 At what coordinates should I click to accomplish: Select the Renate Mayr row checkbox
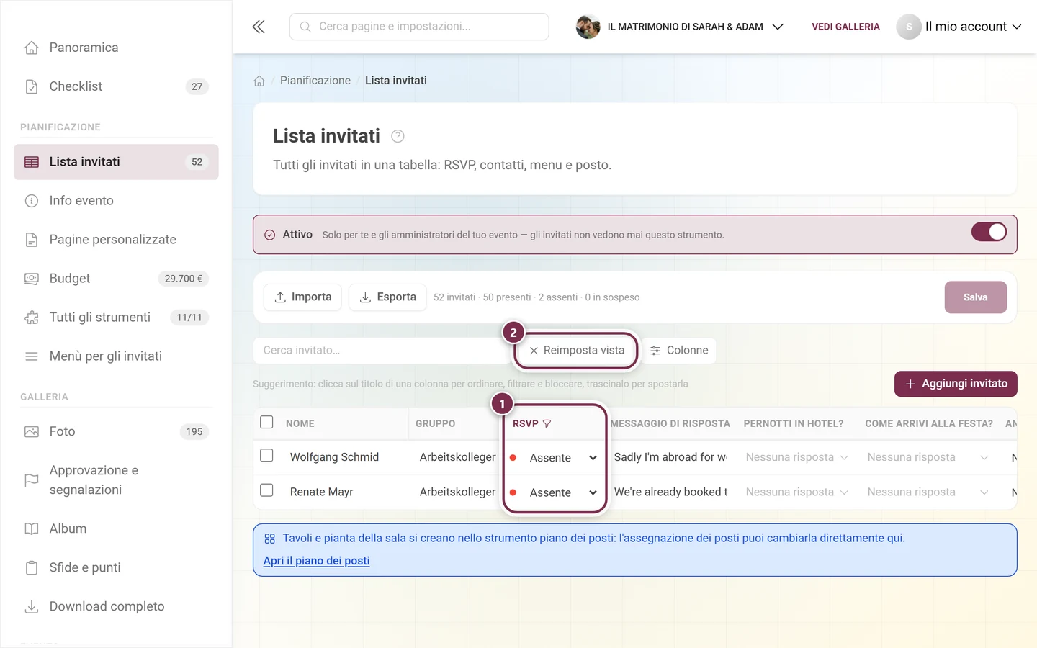pyautogui.click(x=266, y=490)
